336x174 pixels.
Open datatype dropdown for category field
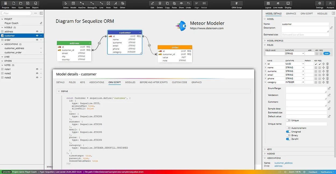point(295,82)
